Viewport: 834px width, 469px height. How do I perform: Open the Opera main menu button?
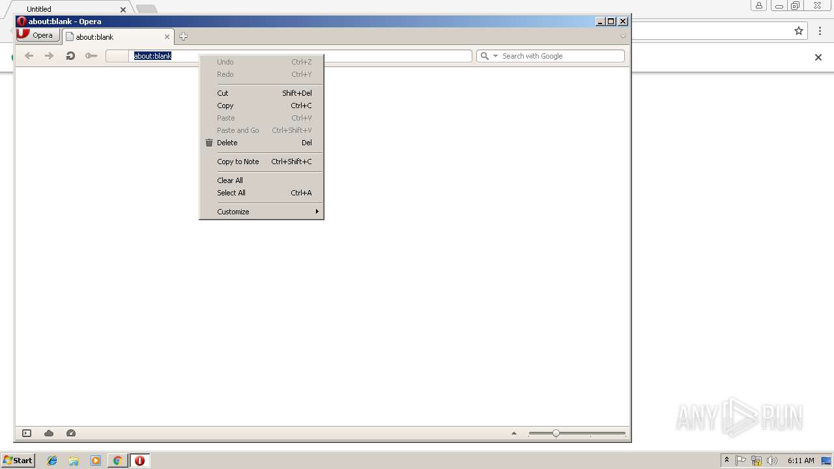coord(38,35)
